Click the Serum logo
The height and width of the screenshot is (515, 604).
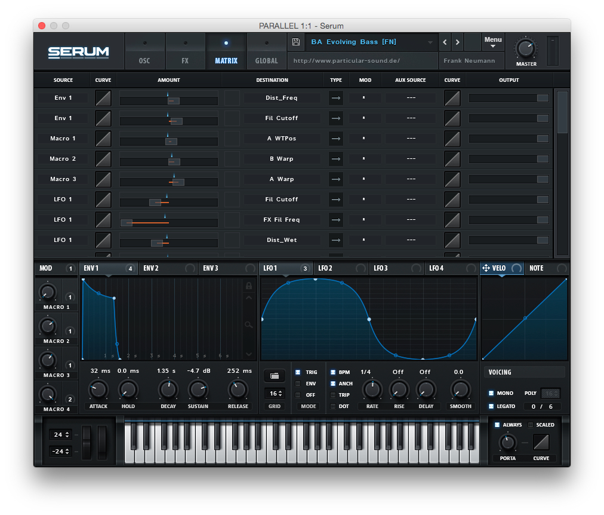click(79, 52)
